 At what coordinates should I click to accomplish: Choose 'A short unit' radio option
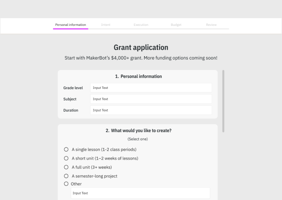[x=66, y=158]
